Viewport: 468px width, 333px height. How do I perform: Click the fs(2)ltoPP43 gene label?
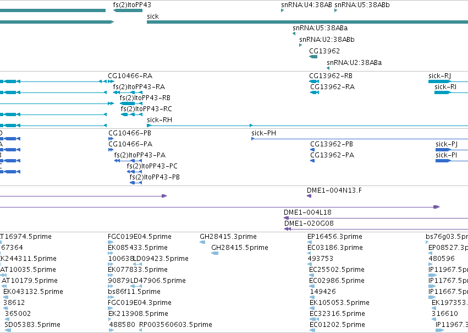[132, 5]
